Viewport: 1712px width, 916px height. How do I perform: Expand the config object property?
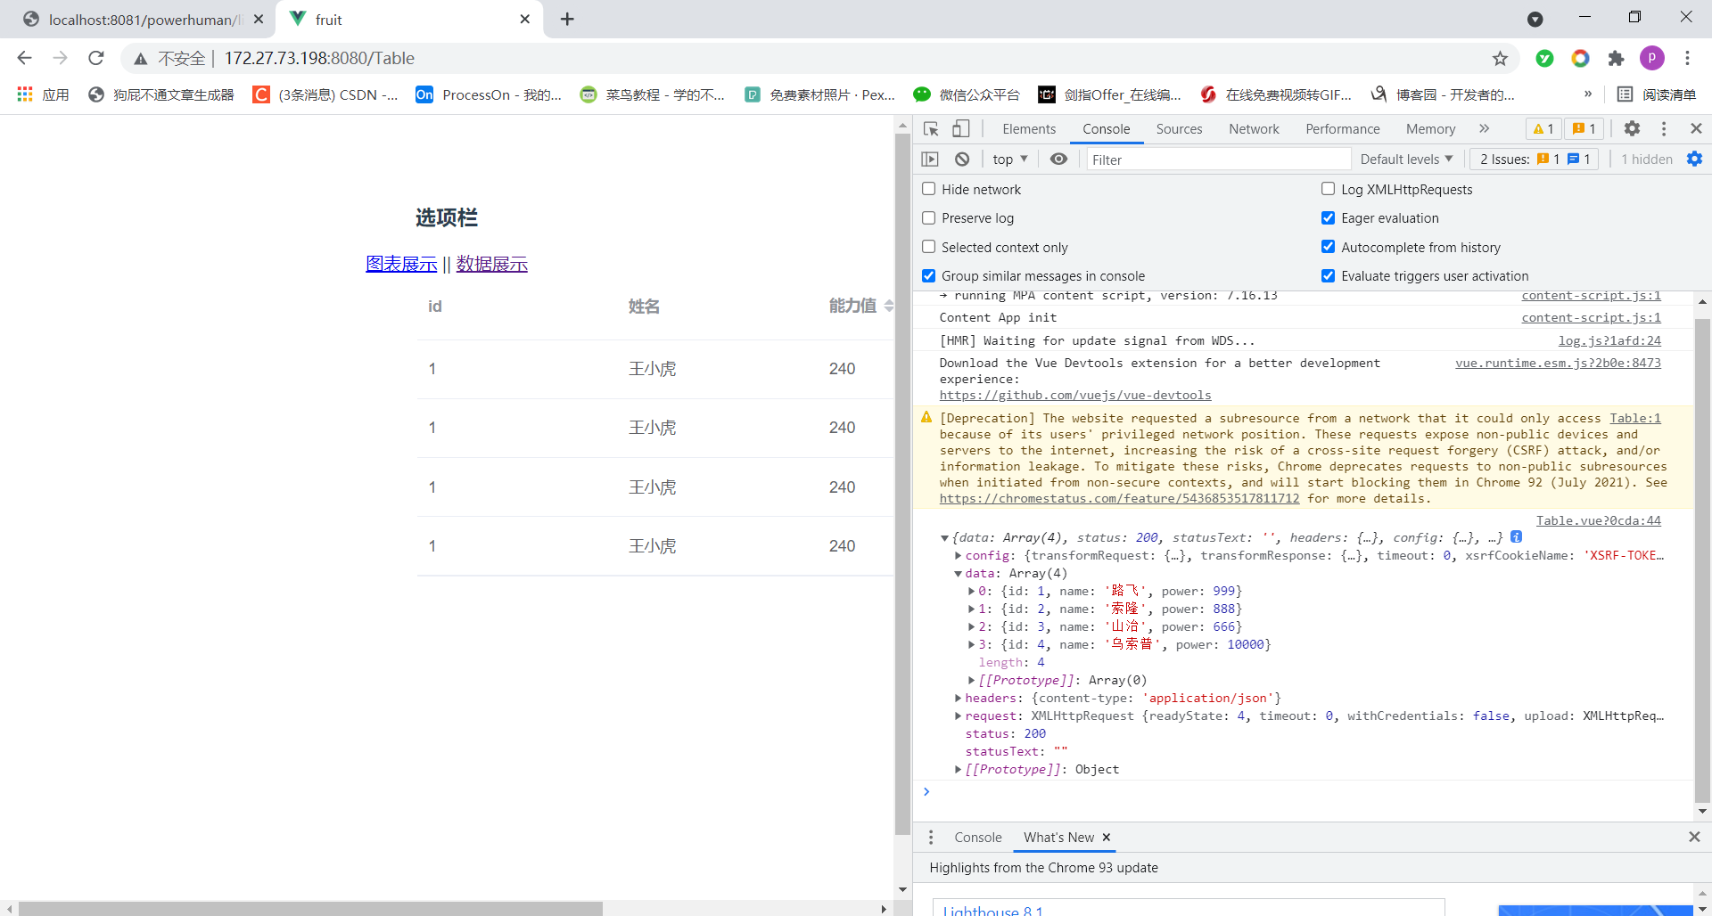(959, 555)
